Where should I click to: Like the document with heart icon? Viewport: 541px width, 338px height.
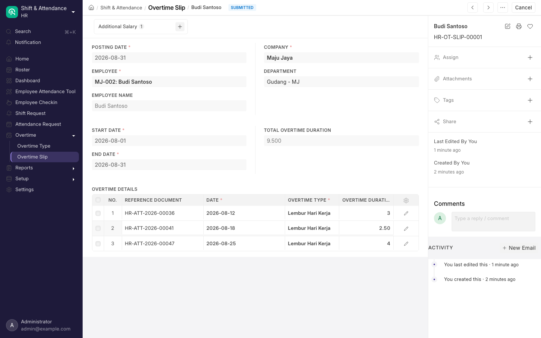530,26
